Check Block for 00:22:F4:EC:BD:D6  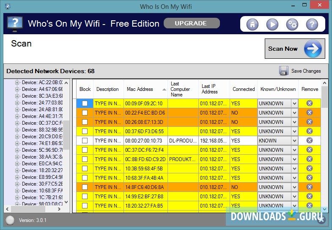pos(85,112)
